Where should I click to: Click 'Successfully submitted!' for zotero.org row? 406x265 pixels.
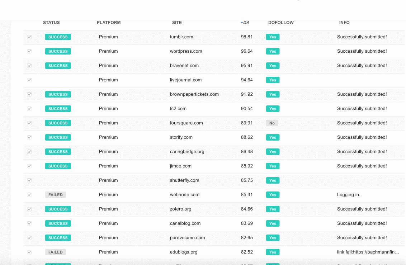(x=362, y=209)
